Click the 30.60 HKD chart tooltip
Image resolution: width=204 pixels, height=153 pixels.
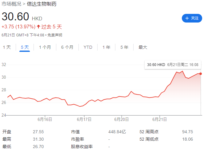pyautogui.click(x=173, y=65)
